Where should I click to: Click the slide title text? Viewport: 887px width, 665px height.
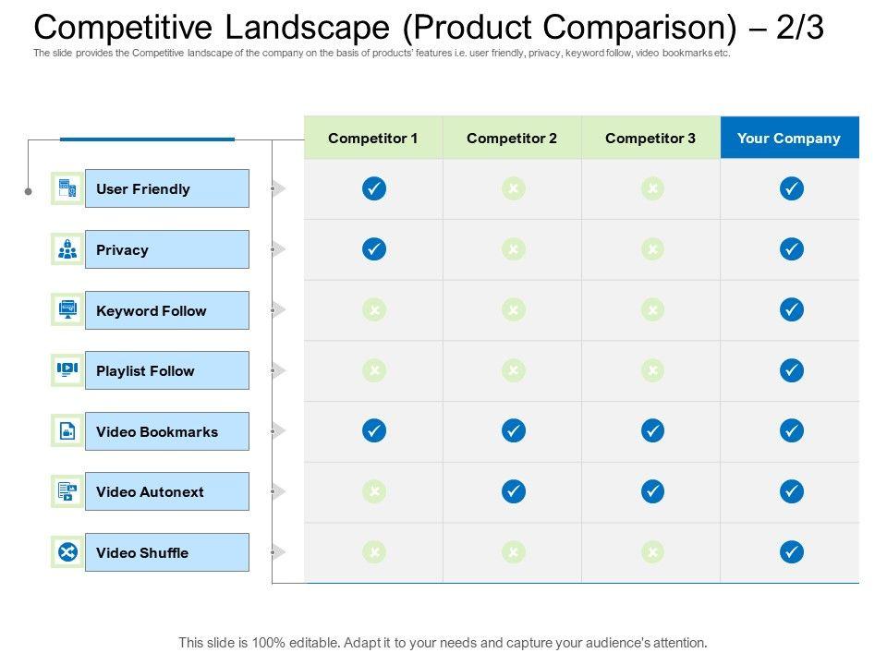pos(429,28)
